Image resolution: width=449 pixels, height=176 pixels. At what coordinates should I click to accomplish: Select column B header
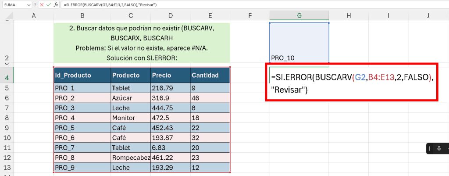tap(82, 16)
